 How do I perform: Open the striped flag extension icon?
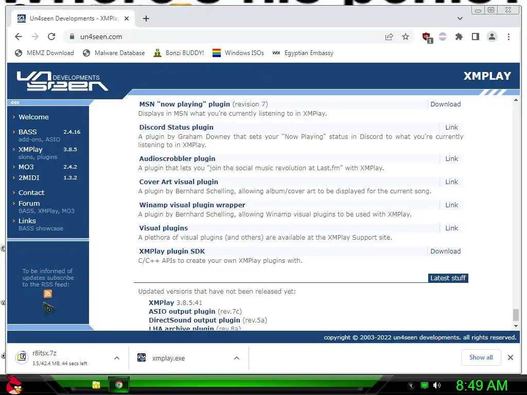[443, 37]
